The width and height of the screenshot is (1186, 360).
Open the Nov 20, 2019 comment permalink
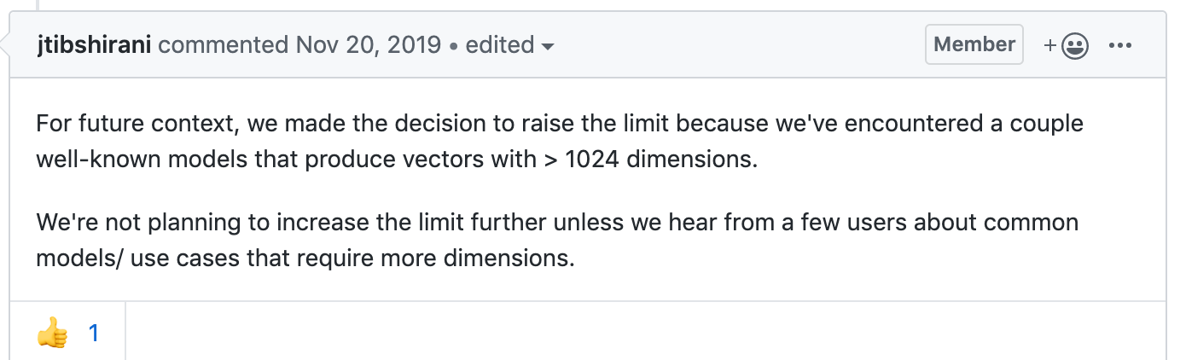(369, 44)
